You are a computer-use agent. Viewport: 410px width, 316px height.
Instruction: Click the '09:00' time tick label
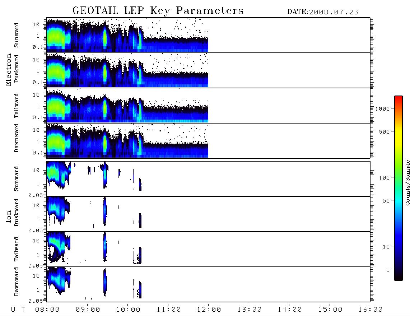tap(88, 310)
